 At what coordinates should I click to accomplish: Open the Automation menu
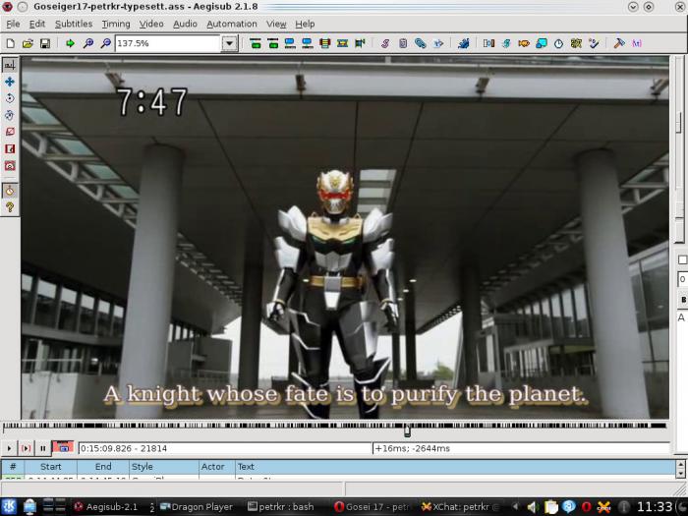tap(232, 24)
